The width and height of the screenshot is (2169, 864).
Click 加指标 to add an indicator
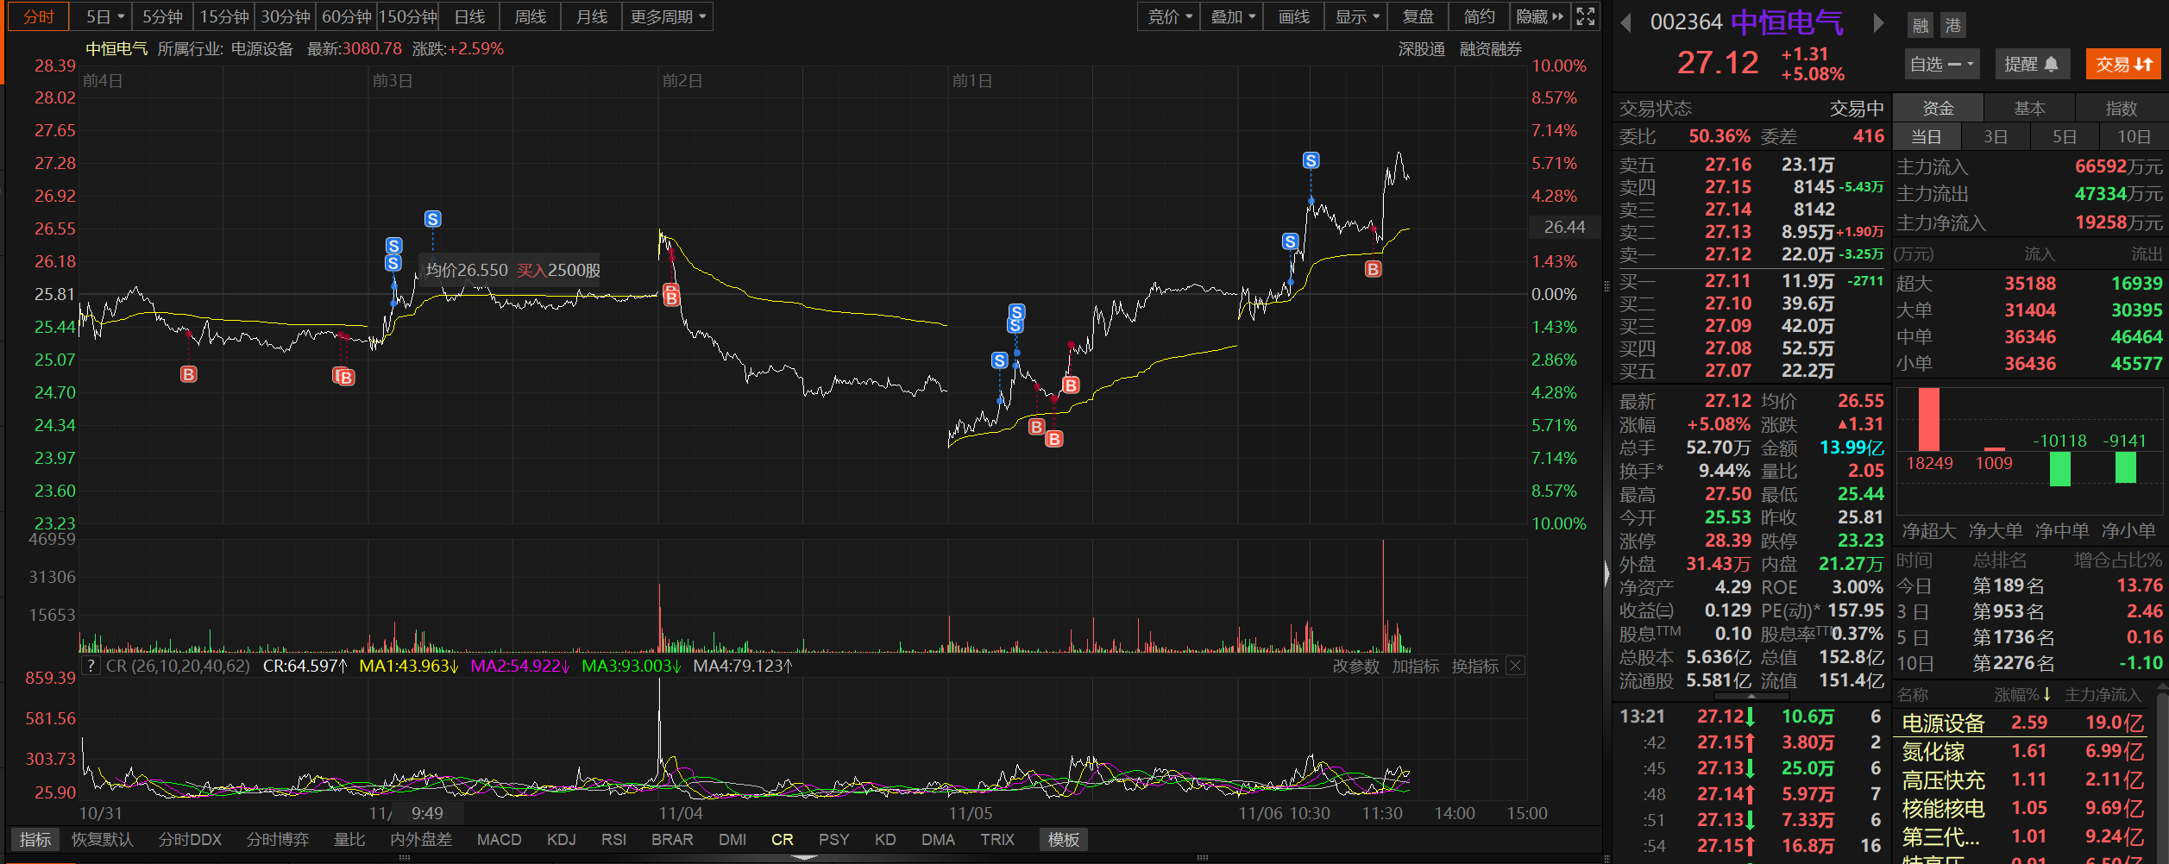[x=1416, y=666]
